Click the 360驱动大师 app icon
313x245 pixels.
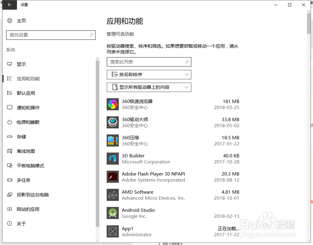(x=113, y=122)
